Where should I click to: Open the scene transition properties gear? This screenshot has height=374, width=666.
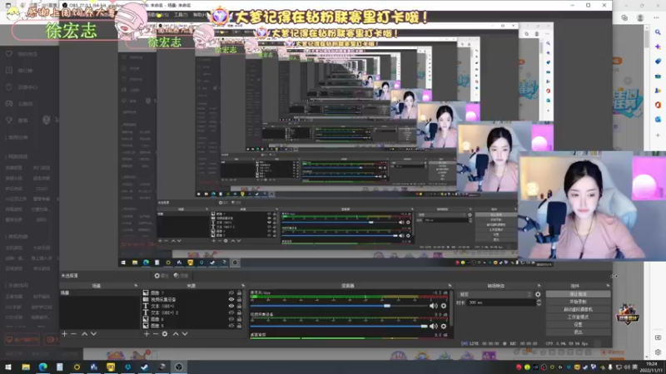[x=538, y=294]
